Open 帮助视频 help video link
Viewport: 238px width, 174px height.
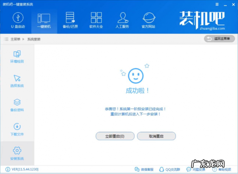coord(222,169)
